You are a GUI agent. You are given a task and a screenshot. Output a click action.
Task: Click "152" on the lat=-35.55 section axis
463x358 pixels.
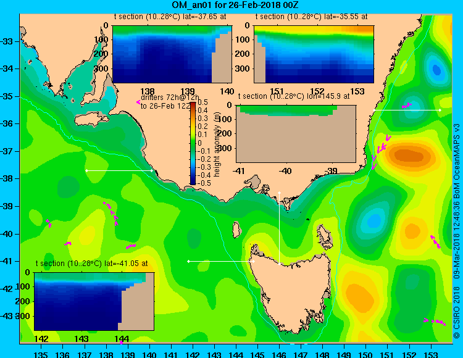317,91
